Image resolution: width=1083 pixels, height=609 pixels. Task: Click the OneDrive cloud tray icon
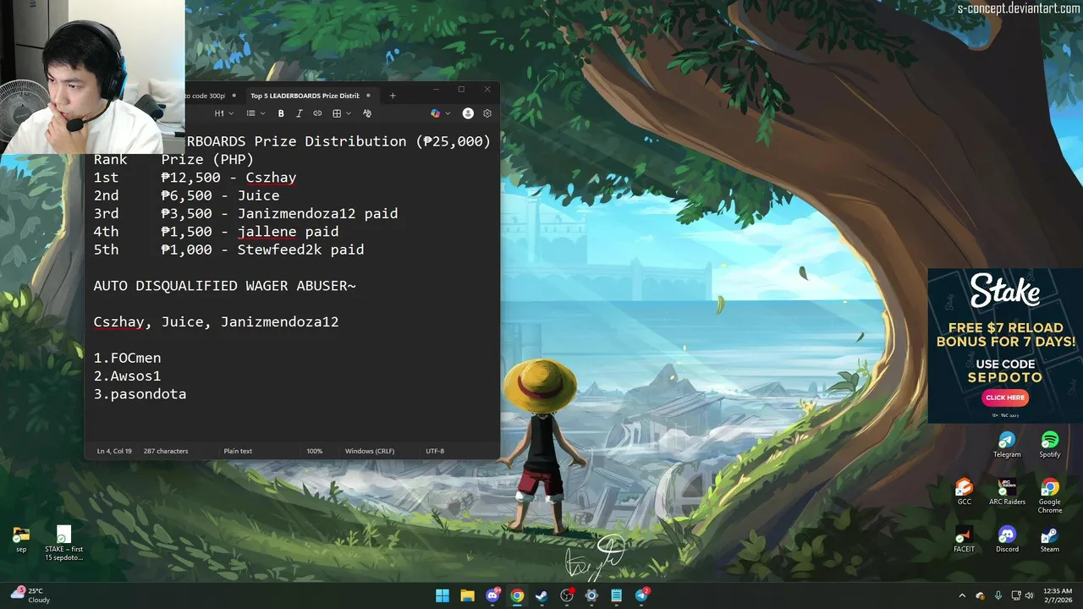coord(981,595)
